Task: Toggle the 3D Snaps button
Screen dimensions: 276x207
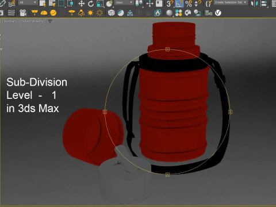Action: (170, 3)
